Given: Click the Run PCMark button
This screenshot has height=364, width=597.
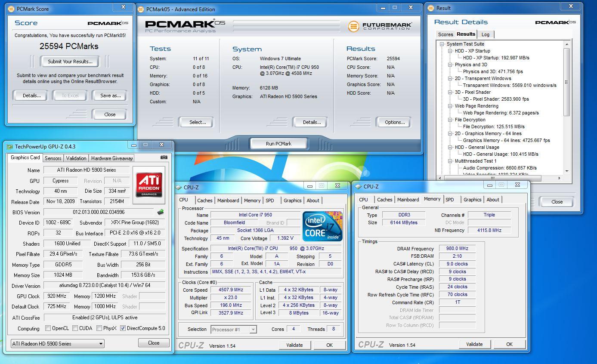Looking at the screenshot, I should click(278, 144).
